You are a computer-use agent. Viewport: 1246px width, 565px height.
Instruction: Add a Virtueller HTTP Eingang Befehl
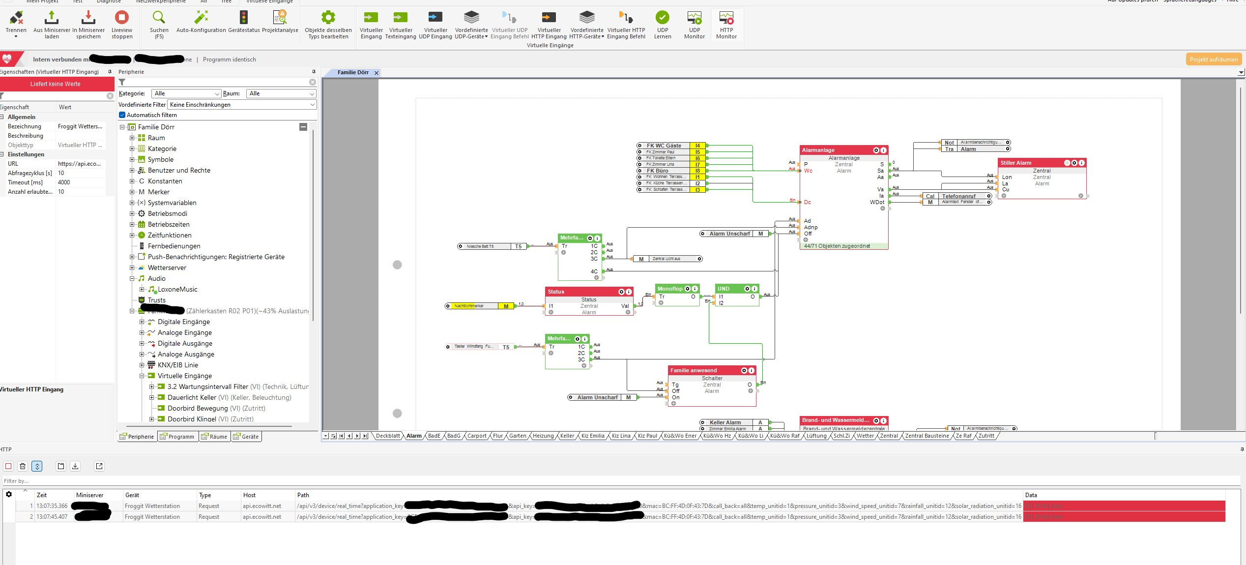[x=626, y=24]
